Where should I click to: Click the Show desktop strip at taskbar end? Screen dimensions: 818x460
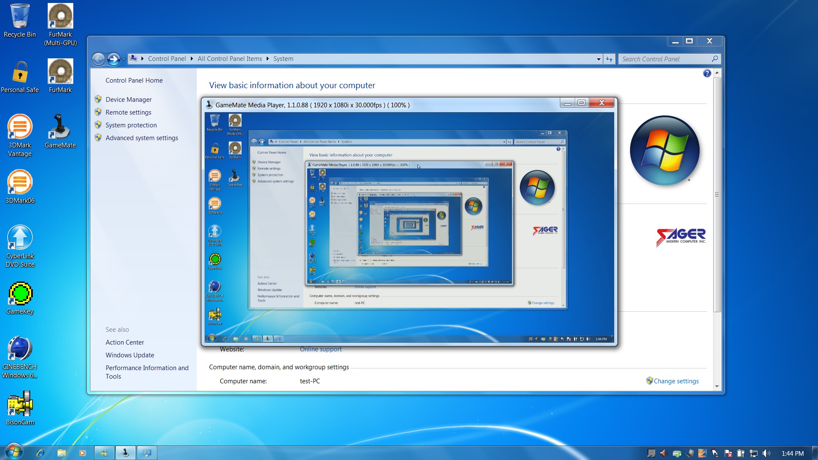[x=815, y=453]
